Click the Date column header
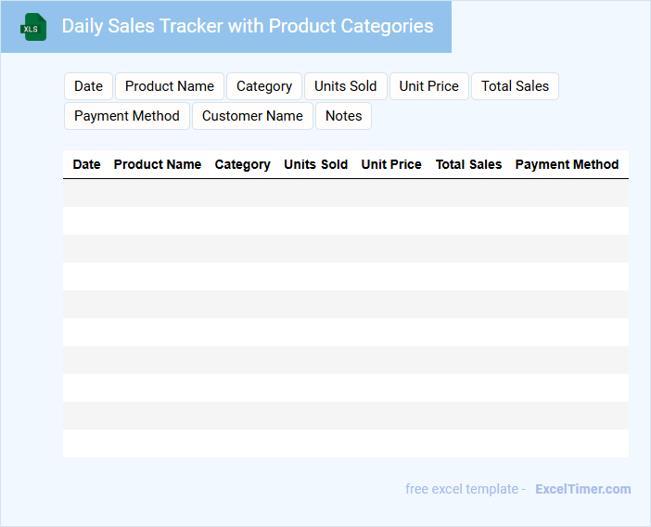 pyautogui.click(x=86, y=164)
